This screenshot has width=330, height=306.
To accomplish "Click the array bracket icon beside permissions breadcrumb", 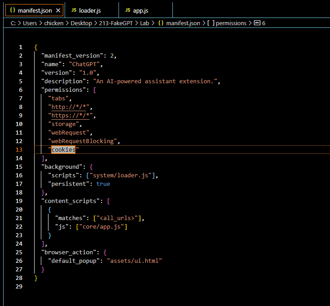I will [210, 23].
